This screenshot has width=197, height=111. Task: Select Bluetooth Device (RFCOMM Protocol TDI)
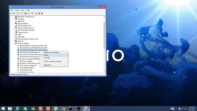pyautogui.click(x=34, y=48)
